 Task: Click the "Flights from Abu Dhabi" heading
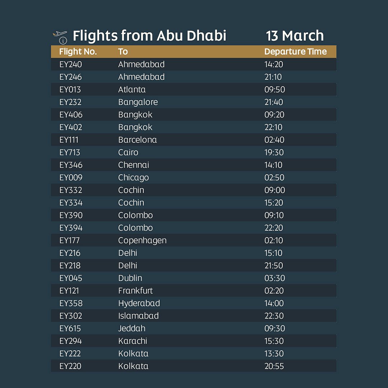[x=149, y=36]
